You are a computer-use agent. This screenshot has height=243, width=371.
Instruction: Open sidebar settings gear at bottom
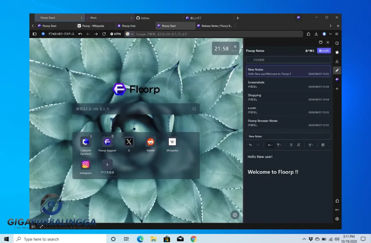pyautogui.click(x=337, y=219)
